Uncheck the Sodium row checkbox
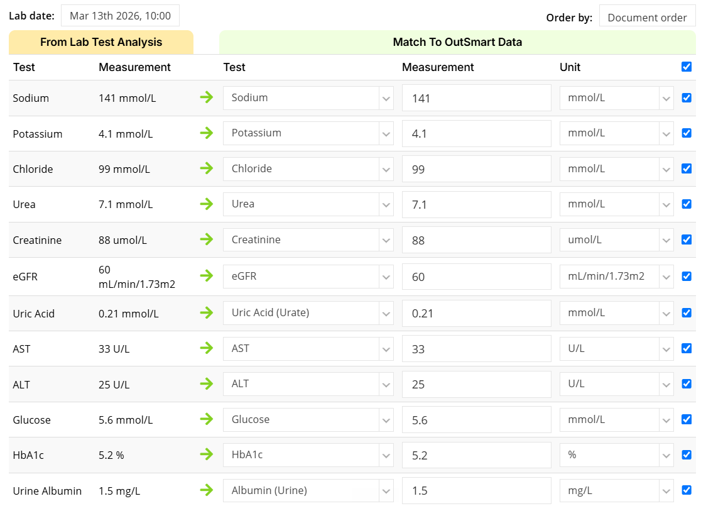 [687, 97]
